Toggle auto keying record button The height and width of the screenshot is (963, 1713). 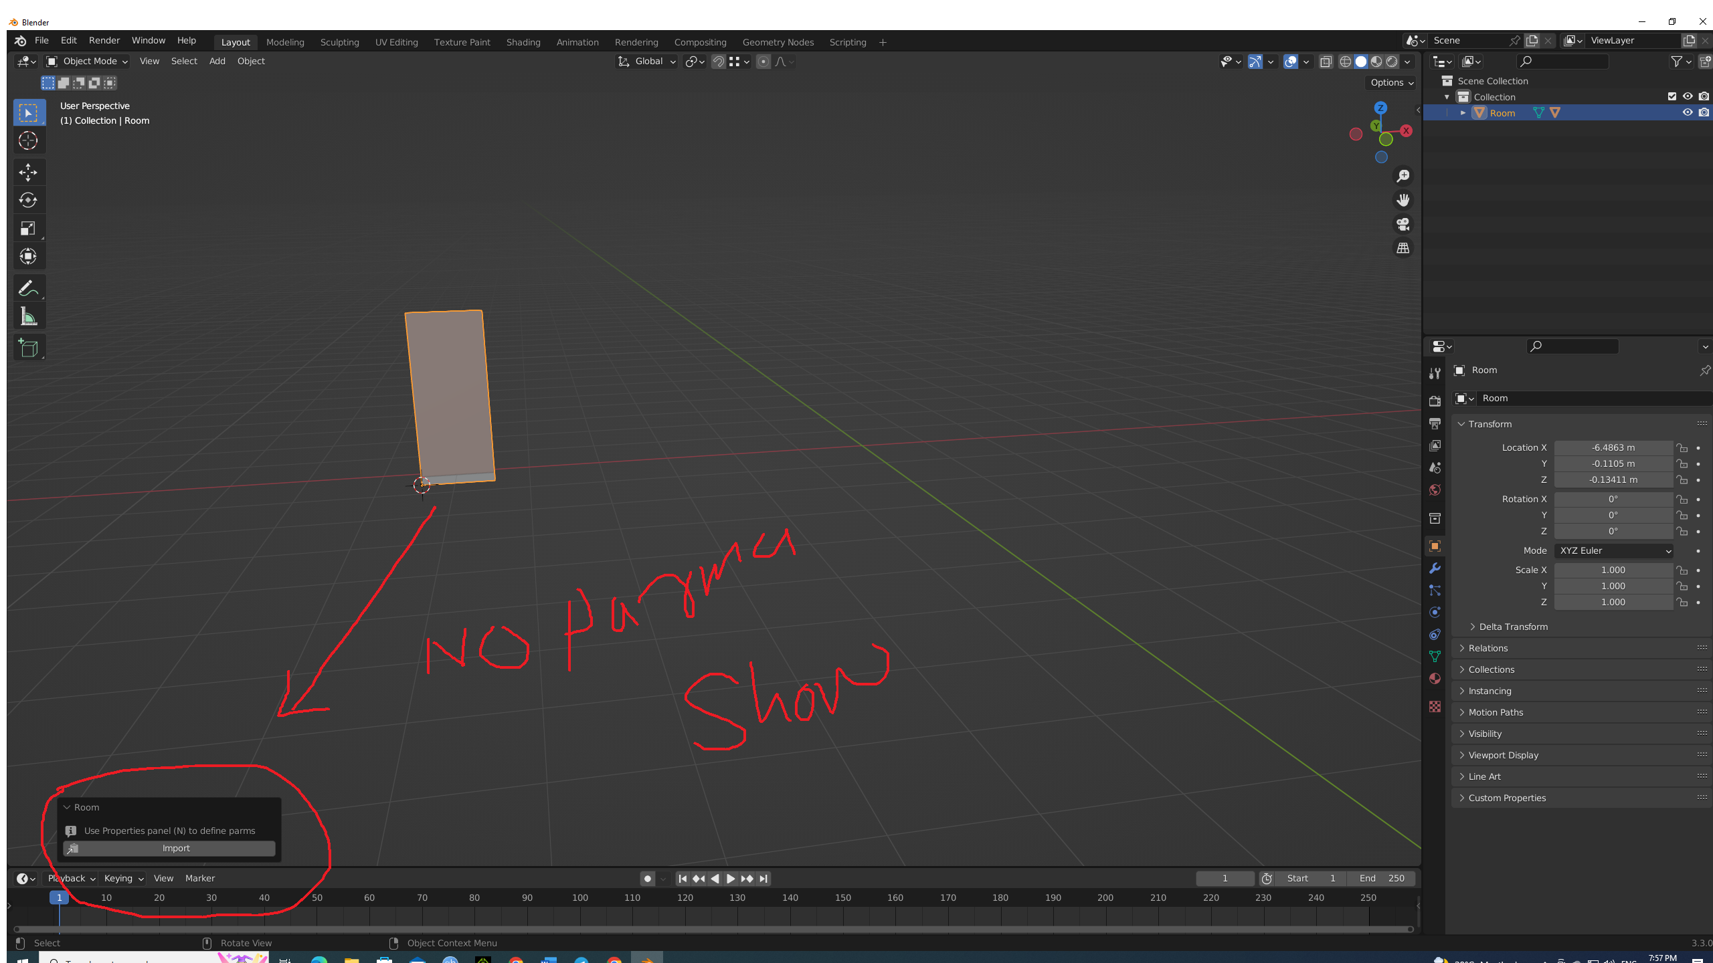click(x=647, y=879)
